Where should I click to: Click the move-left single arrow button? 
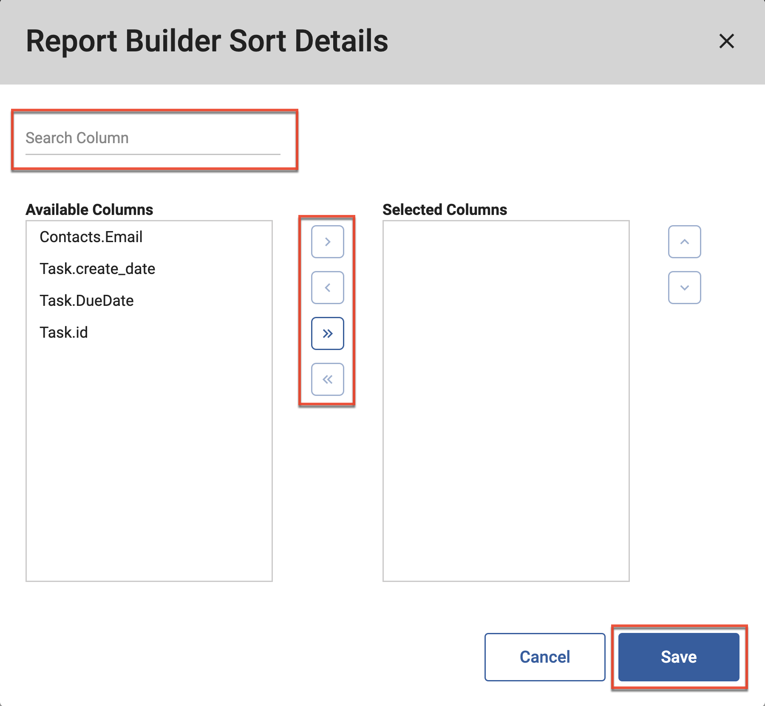click(327, 288)
